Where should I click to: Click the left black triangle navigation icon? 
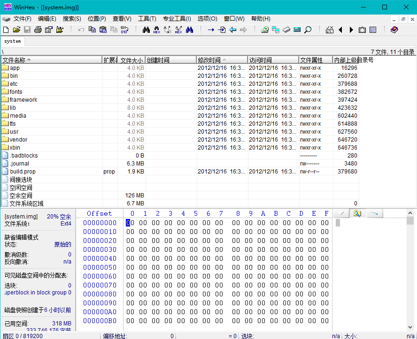click(340, 30)
